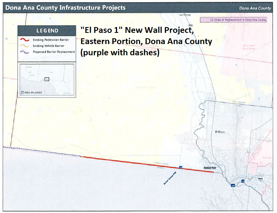Click the Las Cruces label at top of map
The image size is (277, 213).
pyautogui.click(x=186, y=15)
